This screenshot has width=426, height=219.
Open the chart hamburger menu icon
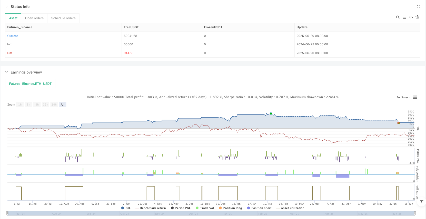click(415, 97)
